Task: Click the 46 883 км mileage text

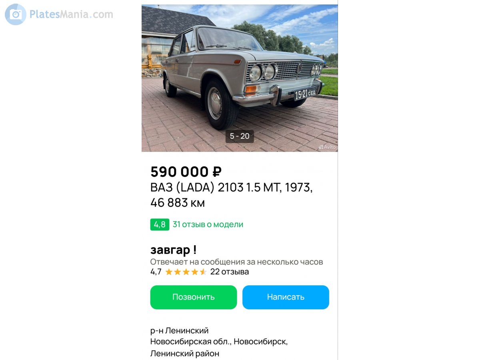Action: pos(178,203)
